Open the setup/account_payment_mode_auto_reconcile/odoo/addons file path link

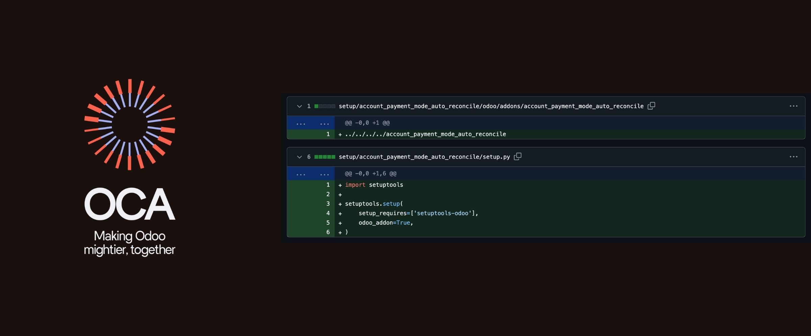pyautogui.click(x=491, y=106)
